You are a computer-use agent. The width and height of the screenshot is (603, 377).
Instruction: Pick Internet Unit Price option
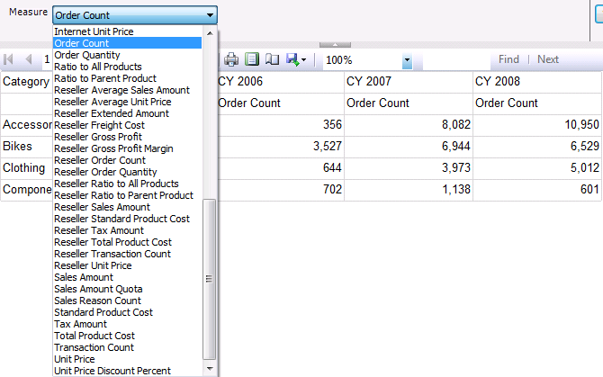pos(94,31)
